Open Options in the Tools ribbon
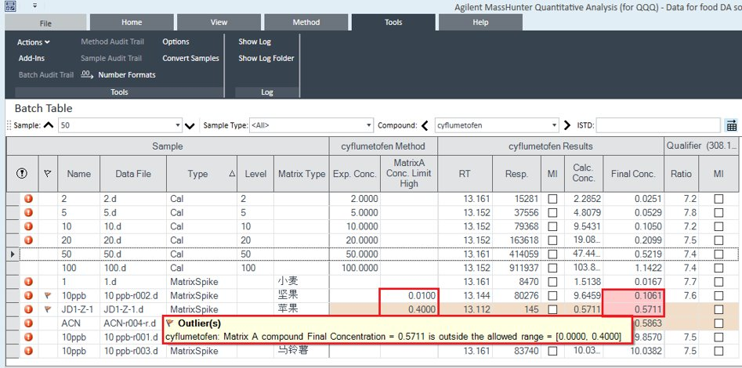The height and width of the screenshot is (368, 742). pos(176,41)
